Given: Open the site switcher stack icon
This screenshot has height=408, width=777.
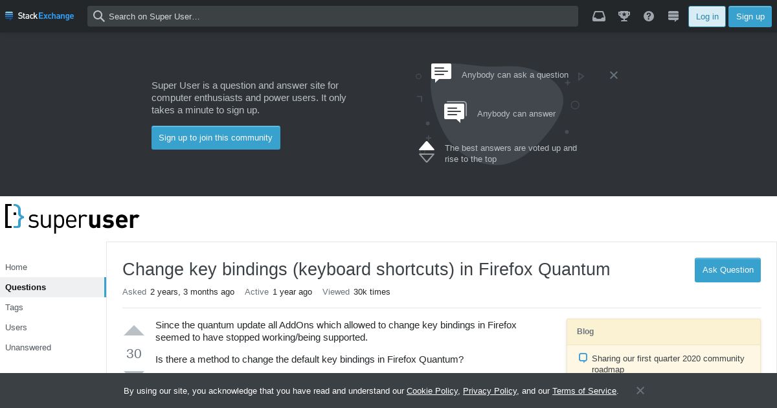Looking at the screenshot, I should pyautogui.click(x=673, y=16).
